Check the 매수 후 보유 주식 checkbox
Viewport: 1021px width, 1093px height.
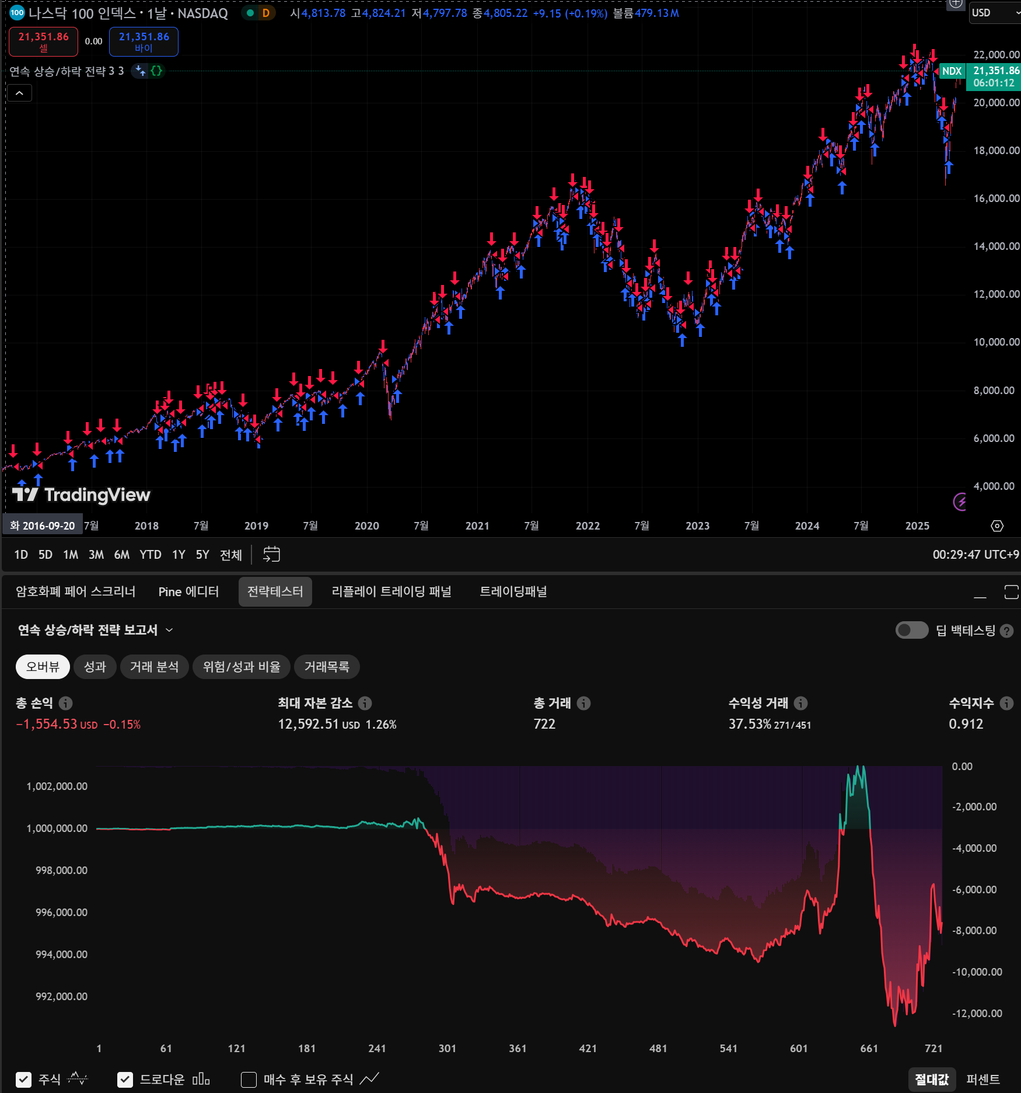249,1080
